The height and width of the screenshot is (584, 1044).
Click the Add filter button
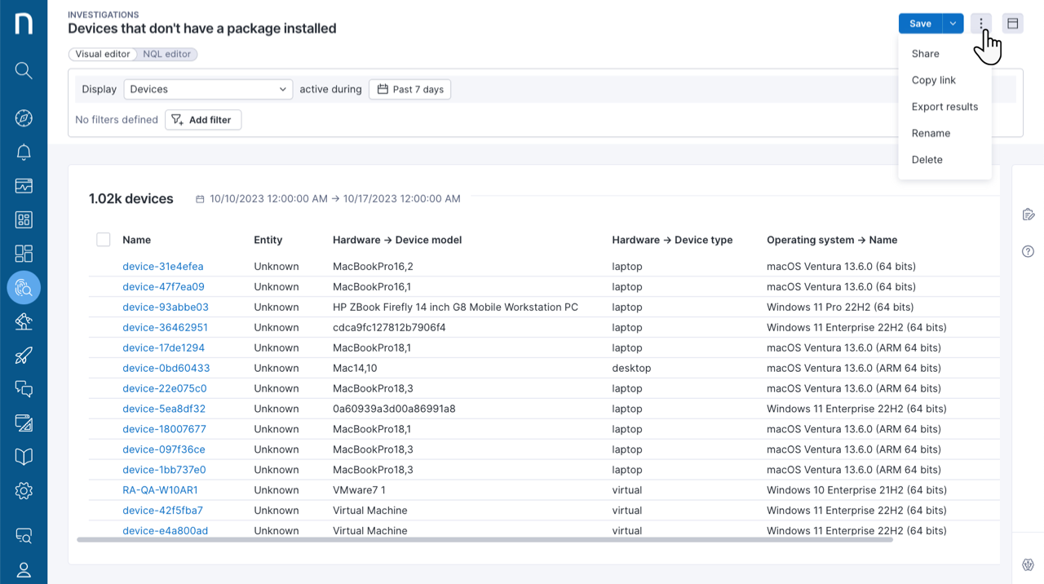(x=203, y=120)
